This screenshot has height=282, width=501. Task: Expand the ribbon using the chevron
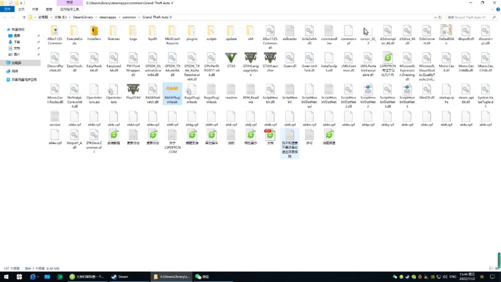(x=491, y=9)
